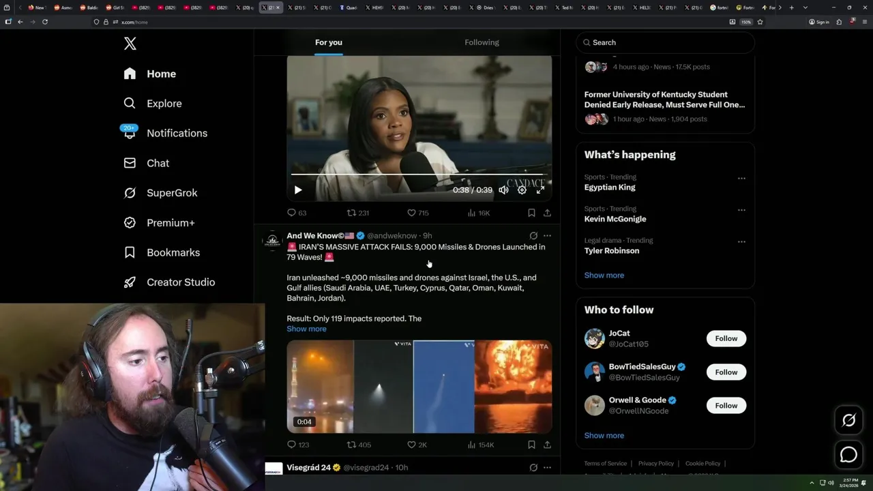Open SuperGrok in the sidebar

click(160, 193)
